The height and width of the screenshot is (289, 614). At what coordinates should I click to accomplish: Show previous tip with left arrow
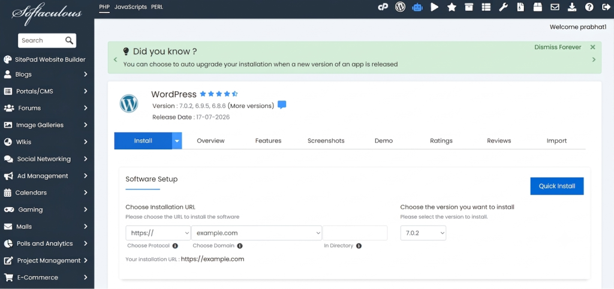point(115,59)
